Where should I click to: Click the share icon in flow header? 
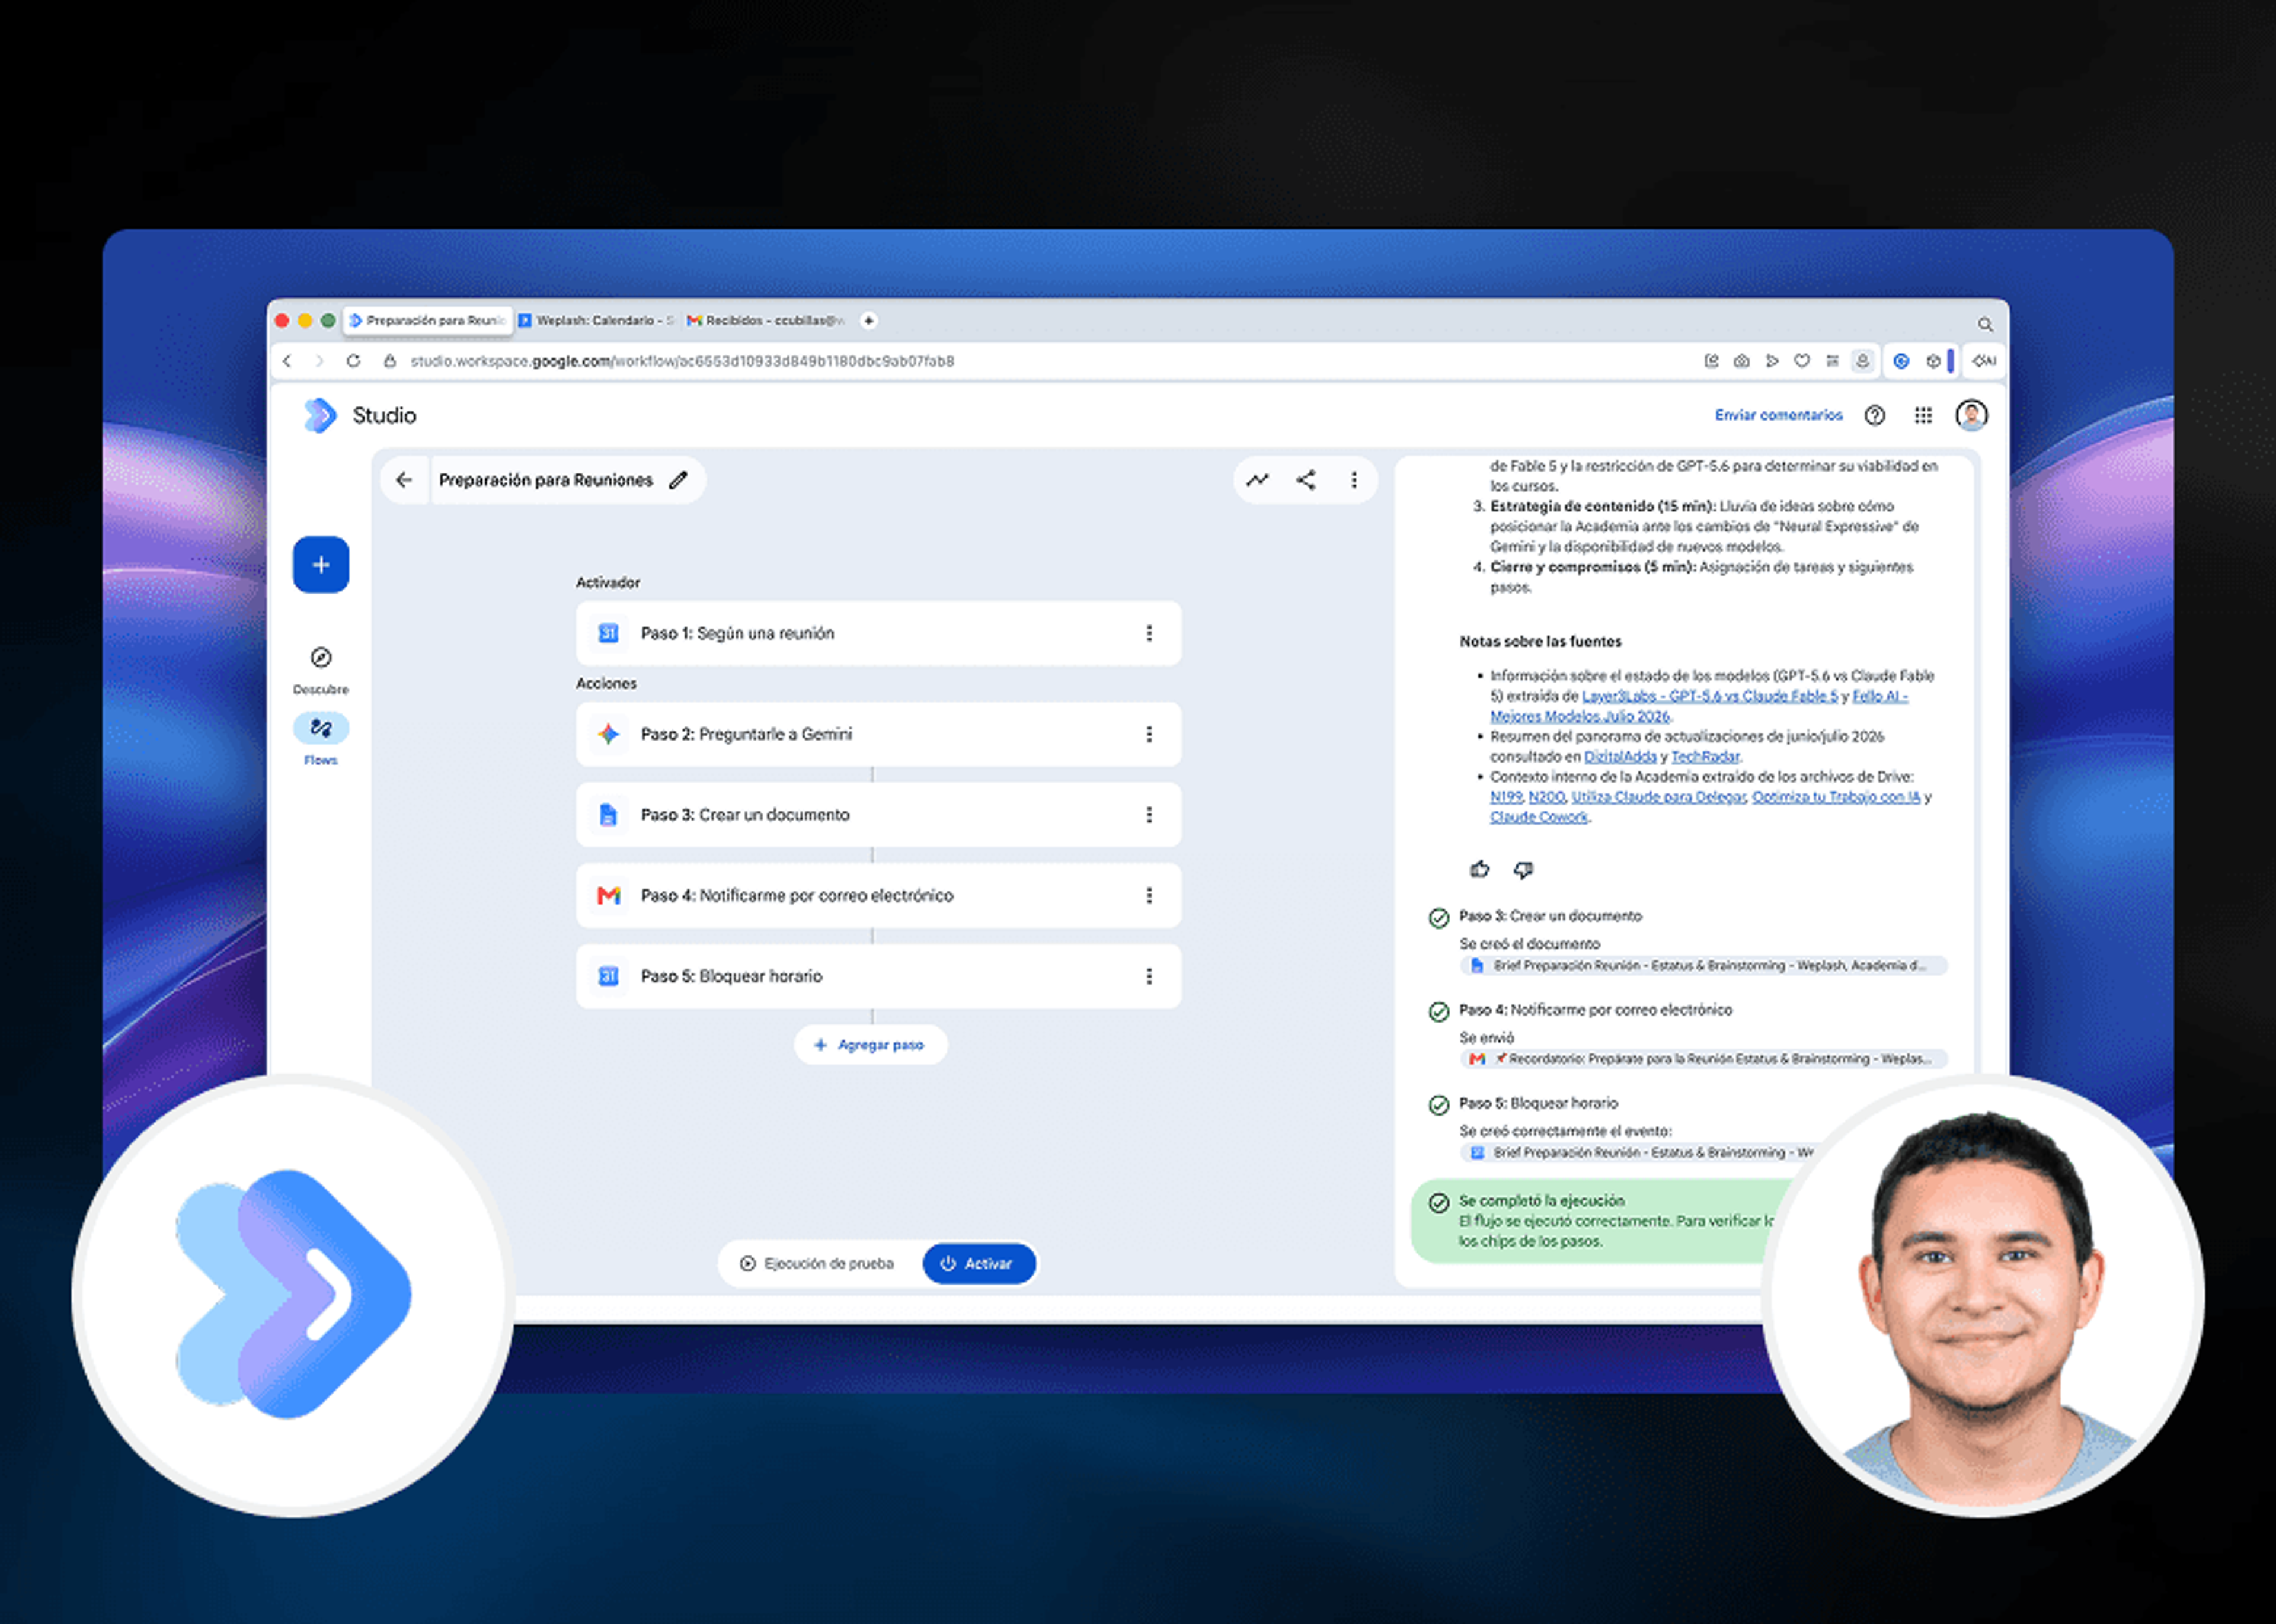pos(1306,480)
